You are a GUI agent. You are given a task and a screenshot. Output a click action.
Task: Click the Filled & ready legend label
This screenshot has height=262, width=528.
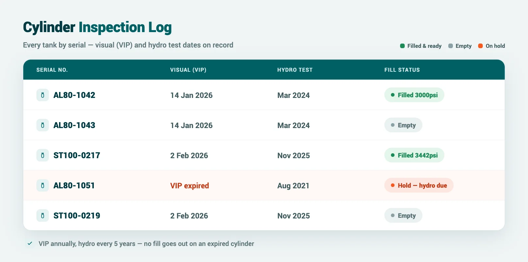[424, 46]
